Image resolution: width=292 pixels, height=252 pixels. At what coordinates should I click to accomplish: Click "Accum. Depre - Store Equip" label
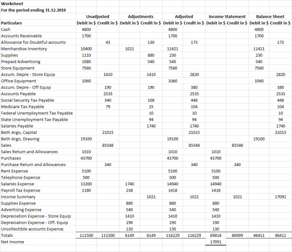point(28,74)
